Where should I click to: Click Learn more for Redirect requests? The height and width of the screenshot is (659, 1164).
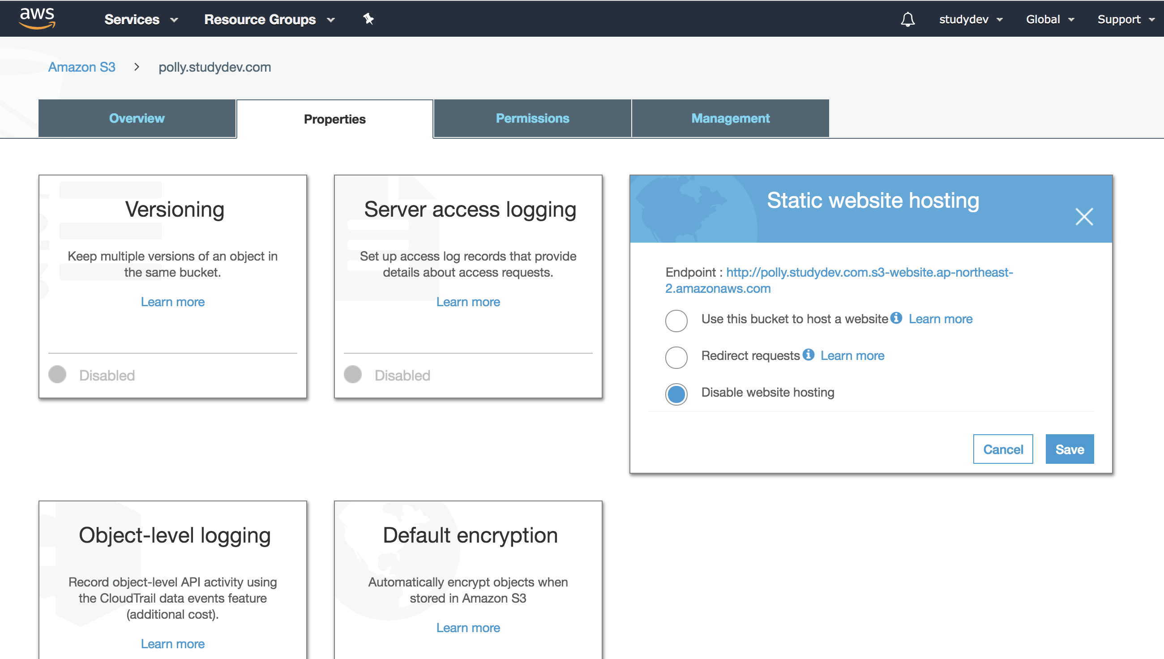coord(852,355)
